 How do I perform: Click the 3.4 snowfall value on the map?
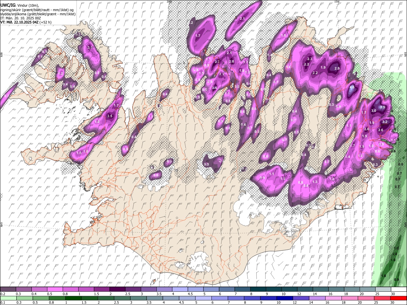214,88
